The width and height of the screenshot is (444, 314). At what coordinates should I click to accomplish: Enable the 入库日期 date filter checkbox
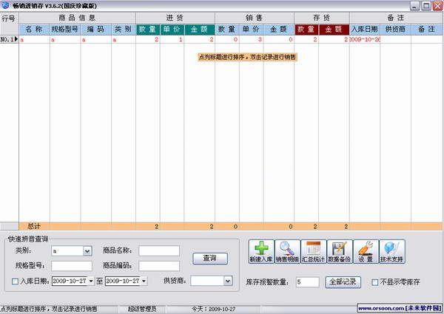[16, 281]
